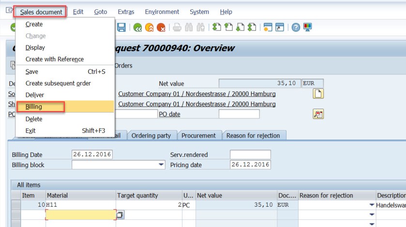This screenshot has height=227, width=406.
Task: Switch to the Reason for rejection tab
Action: (253, 136)
